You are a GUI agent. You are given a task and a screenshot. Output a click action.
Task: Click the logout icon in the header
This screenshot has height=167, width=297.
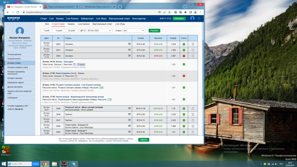coord(199,18)
